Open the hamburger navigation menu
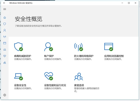This screenshot has height=101, width=140. point(5,9)
